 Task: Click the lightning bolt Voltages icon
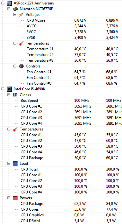coord(21,15)
